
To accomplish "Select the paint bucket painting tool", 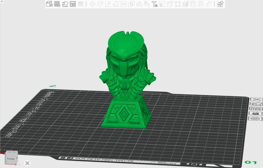I will (x=147, y=4).
